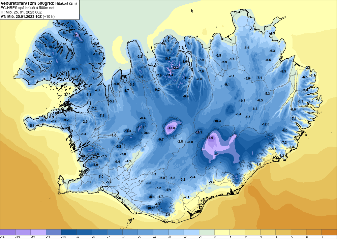This screenshot has width=337, height=239.
Task: Click the -8.2 reading on the west peninsula
Action: point(38,57)
